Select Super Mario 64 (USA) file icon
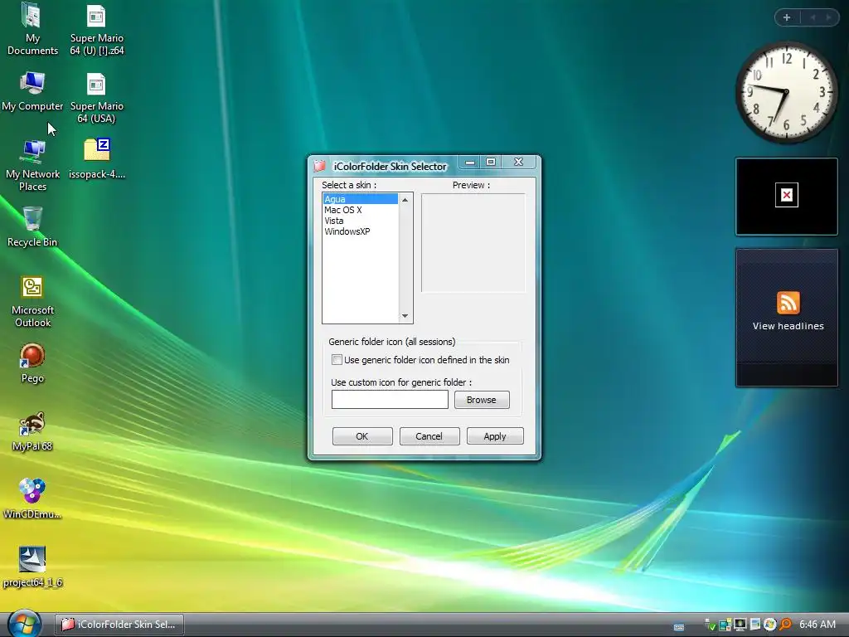Viewport: 849px width, 637px height. coord(96,98)
